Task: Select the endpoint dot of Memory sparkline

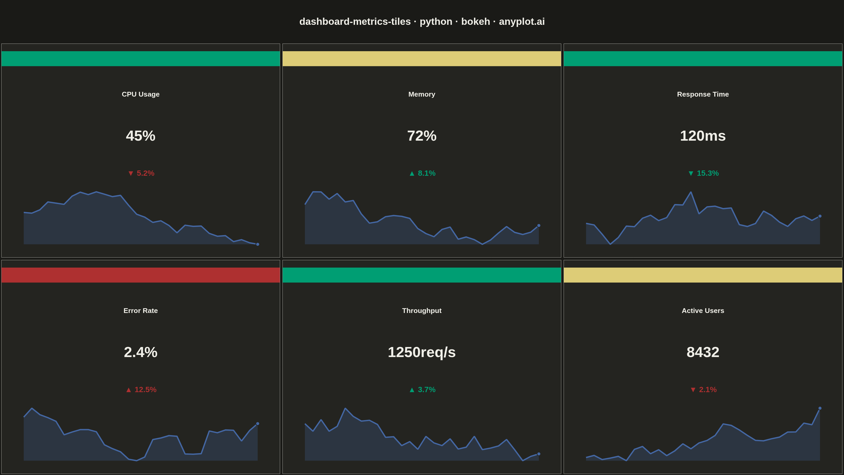Action: coord(539,226)
